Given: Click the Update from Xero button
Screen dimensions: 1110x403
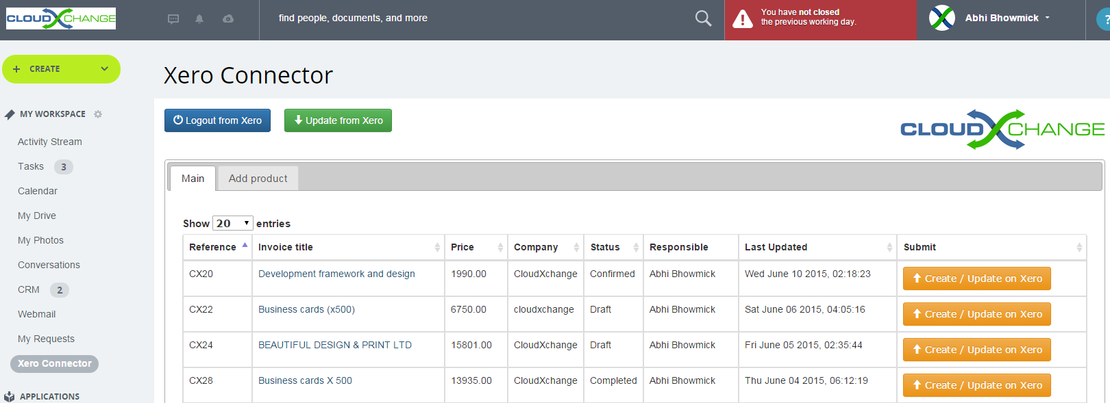Looking at the screenshot, I should coord(338,120).
